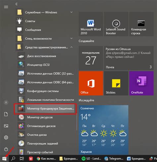Launch Letasoft Sound Booster tile
The height and width of the screenshot is (162, 157).
click(x=116, y=24)
